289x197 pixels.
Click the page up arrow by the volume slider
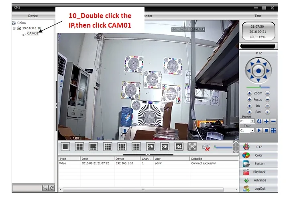coord(236,144)
